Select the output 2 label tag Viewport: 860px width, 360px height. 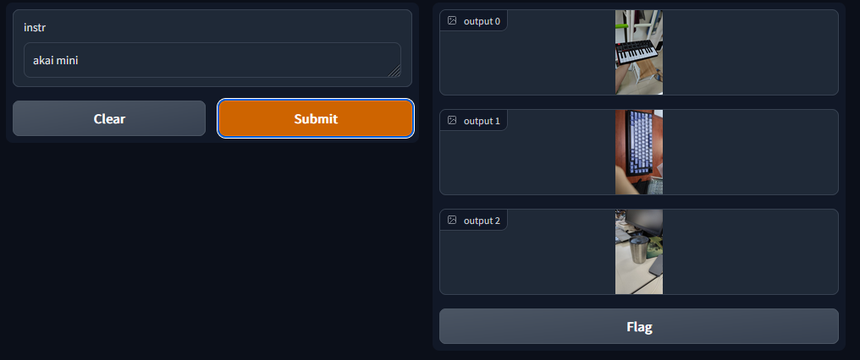[474, 221]
